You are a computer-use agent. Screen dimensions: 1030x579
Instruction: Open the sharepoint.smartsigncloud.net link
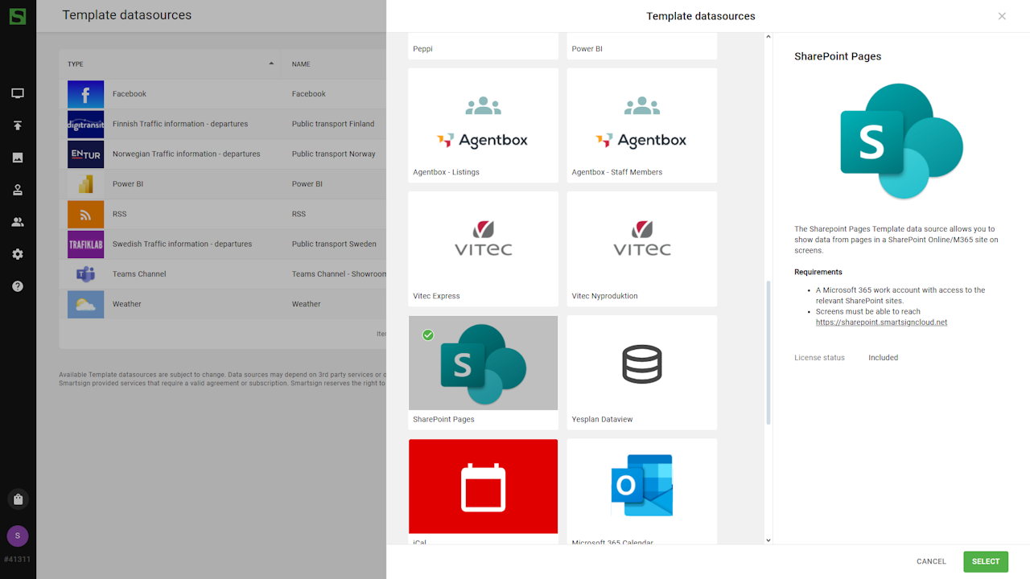click(x=881, y=322)
